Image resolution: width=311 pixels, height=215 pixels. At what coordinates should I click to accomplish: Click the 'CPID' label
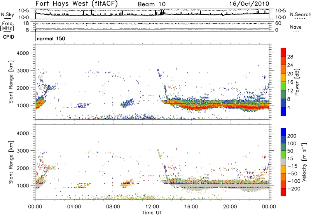(x=9, y=37)
